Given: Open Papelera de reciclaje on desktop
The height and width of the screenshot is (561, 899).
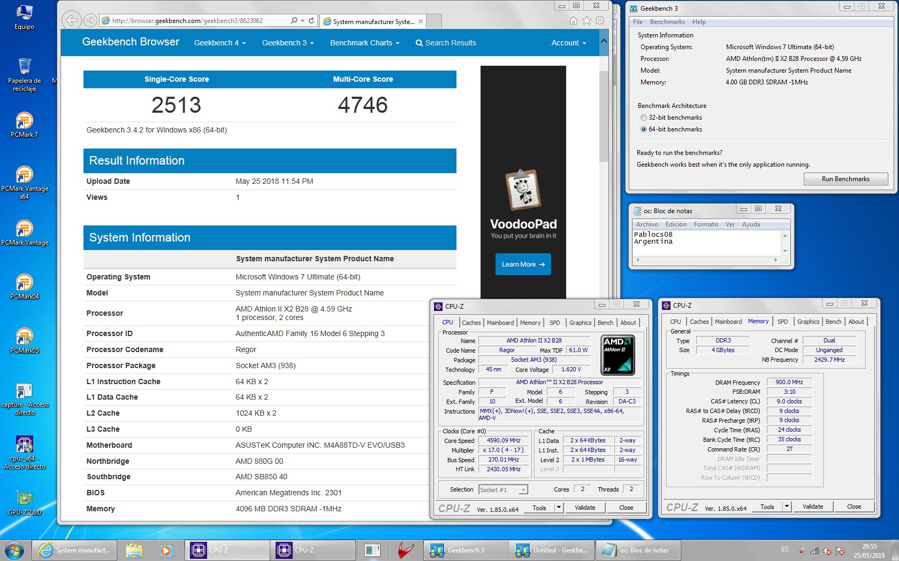Looking at the screenshot, I should [x=24, y=74].
